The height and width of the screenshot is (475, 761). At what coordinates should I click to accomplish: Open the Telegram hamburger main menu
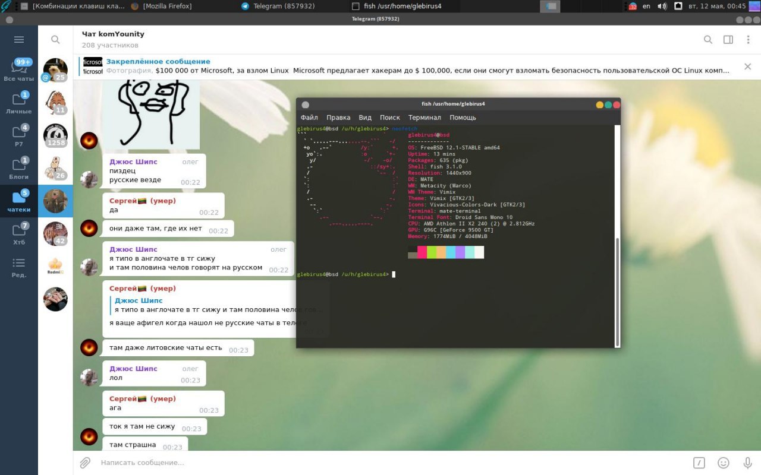coord(18,40)
